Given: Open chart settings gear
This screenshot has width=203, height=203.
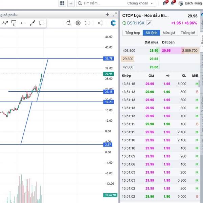Looking at the screenshot, I should coord(78,23).
